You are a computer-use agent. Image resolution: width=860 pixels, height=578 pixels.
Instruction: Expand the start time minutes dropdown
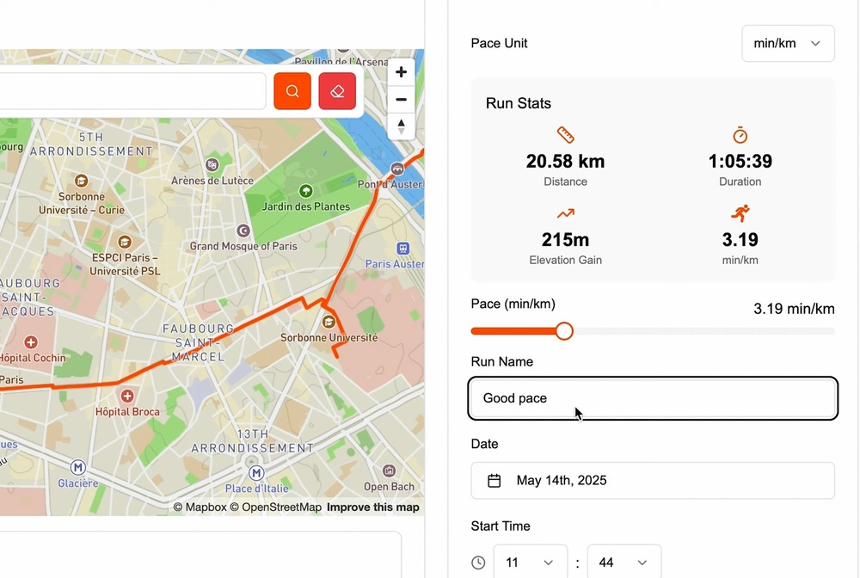(623, 563)
